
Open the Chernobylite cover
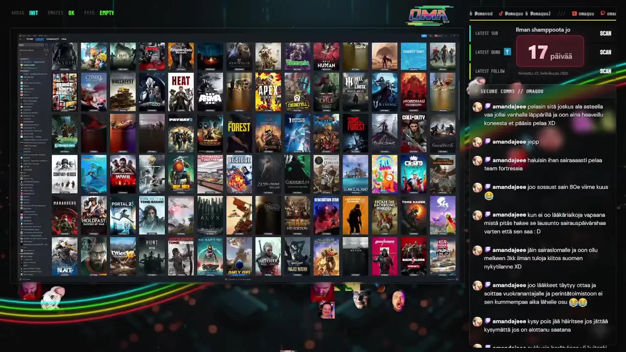pyautogui.click(x=297, y=174)
